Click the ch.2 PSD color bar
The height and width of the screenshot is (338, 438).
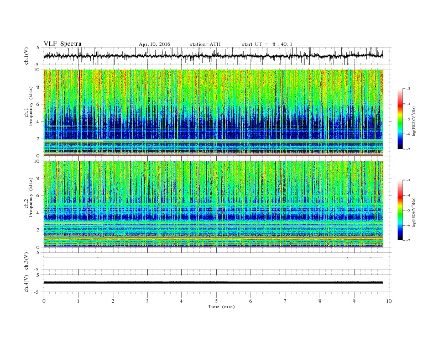tap(400, 210)
